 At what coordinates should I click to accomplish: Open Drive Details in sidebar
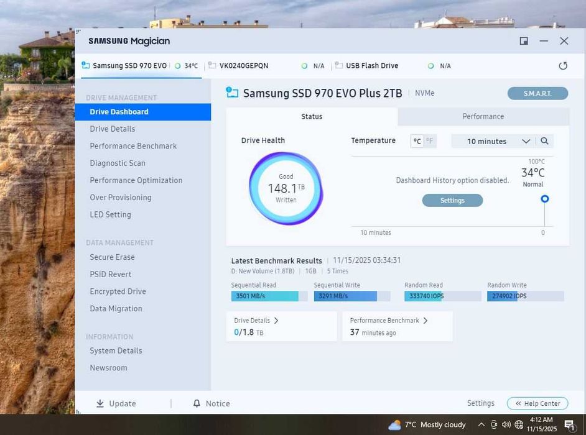[x=142, y=129]
